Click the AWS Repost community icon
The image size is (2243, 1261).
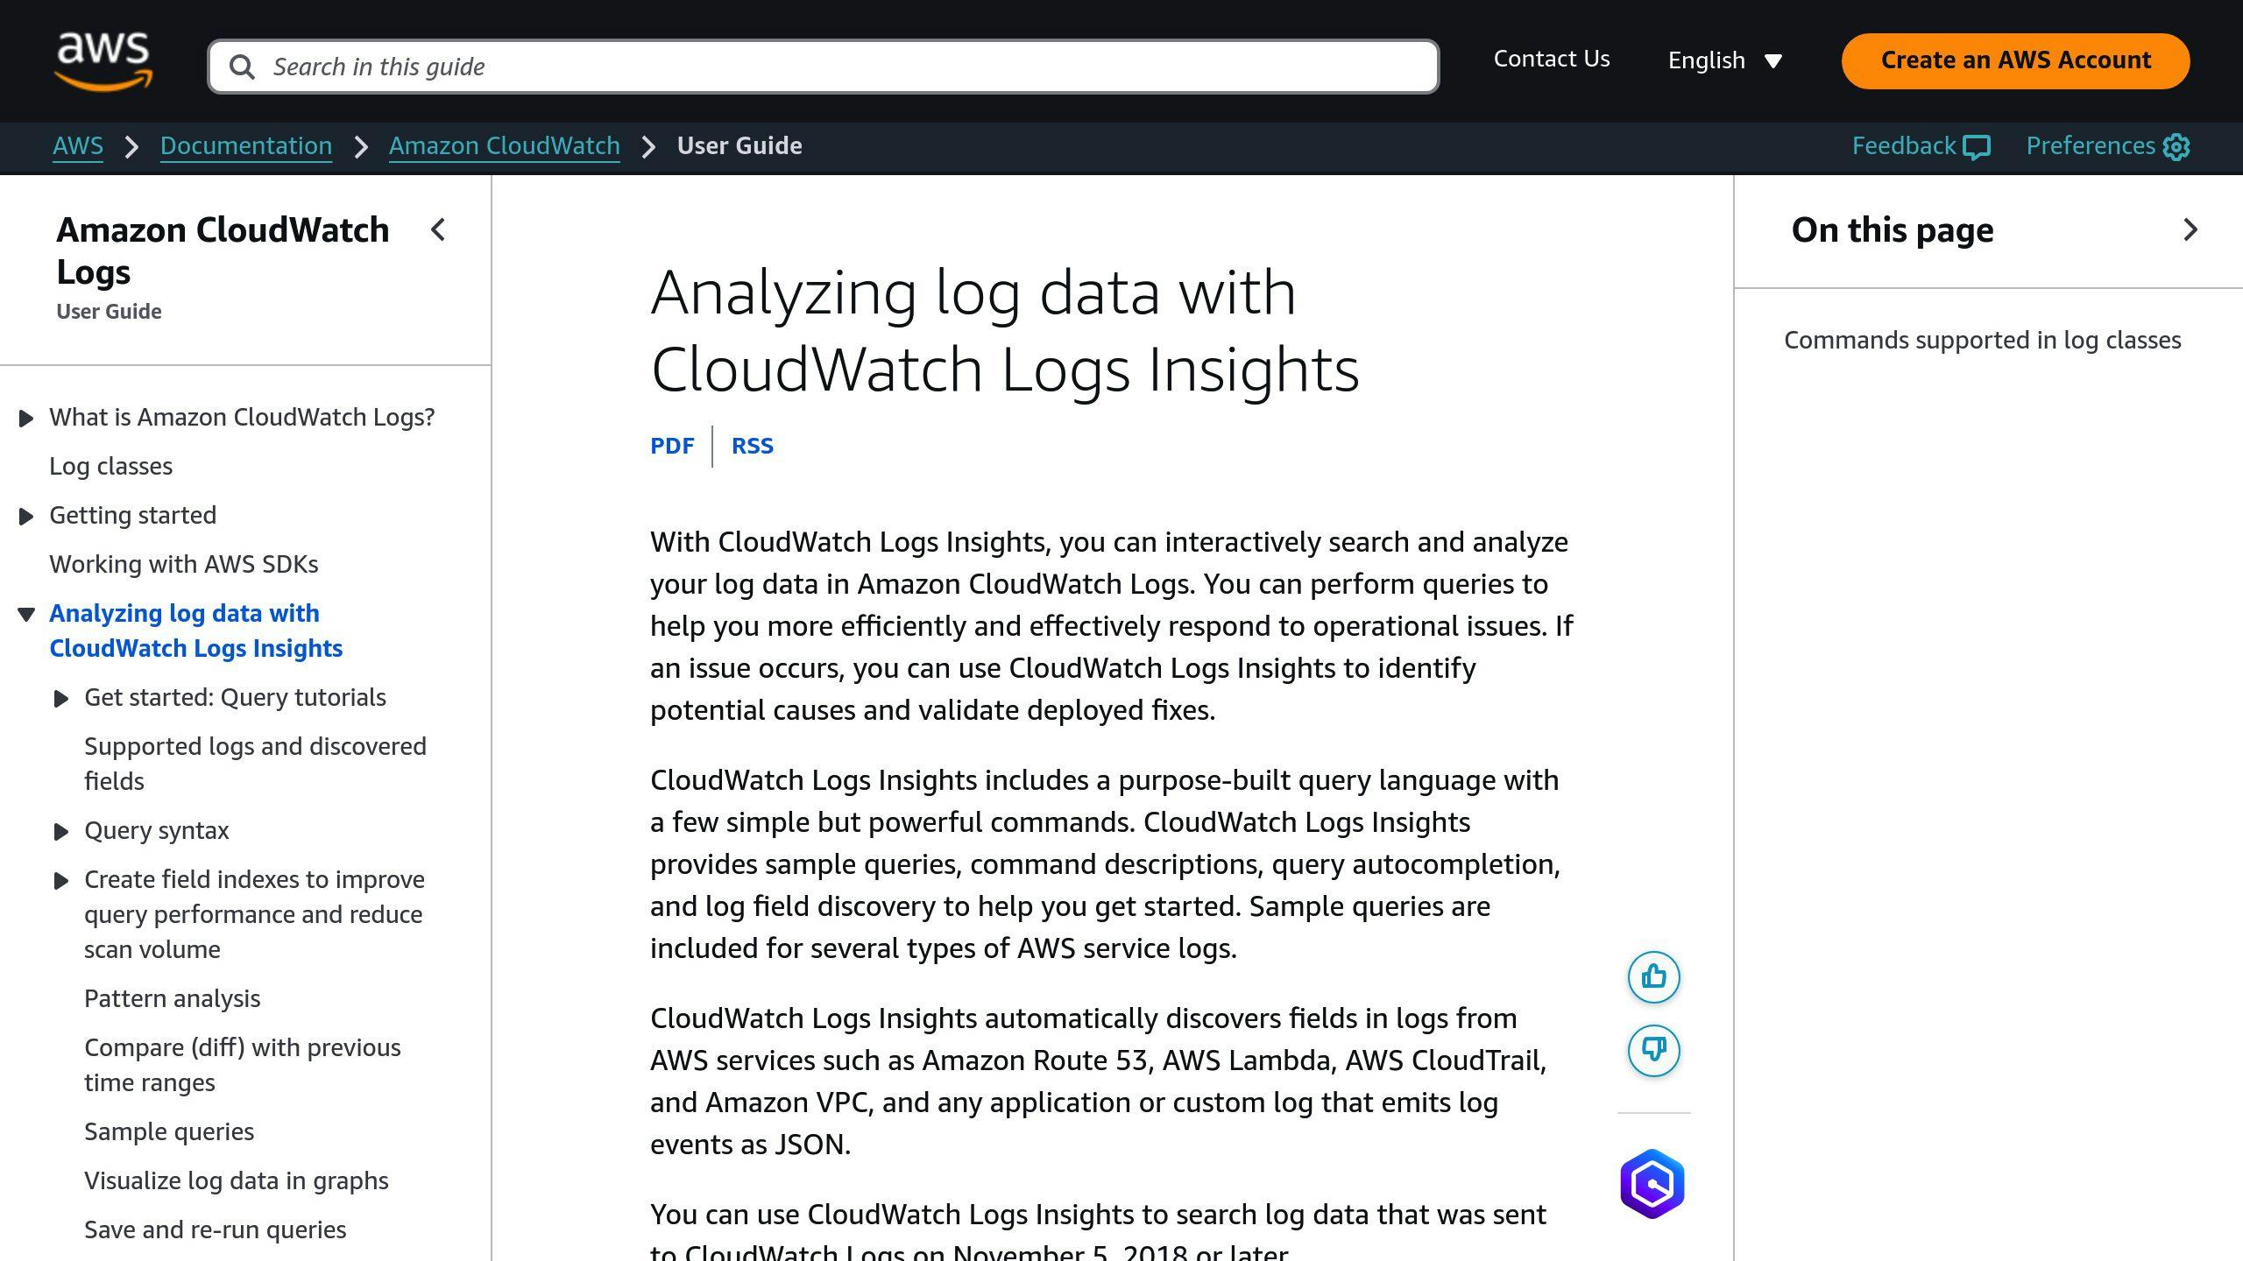coord(1654,1182)
